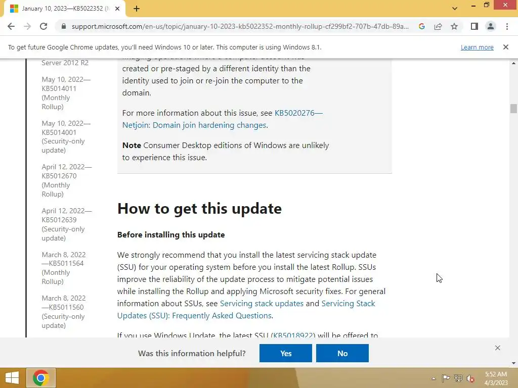Image resolution: width=518 pixels, height=388 pixels.
Task: Open April 12, 2022—KB5012670 Monthly Rollup
Action: (67, 180)
